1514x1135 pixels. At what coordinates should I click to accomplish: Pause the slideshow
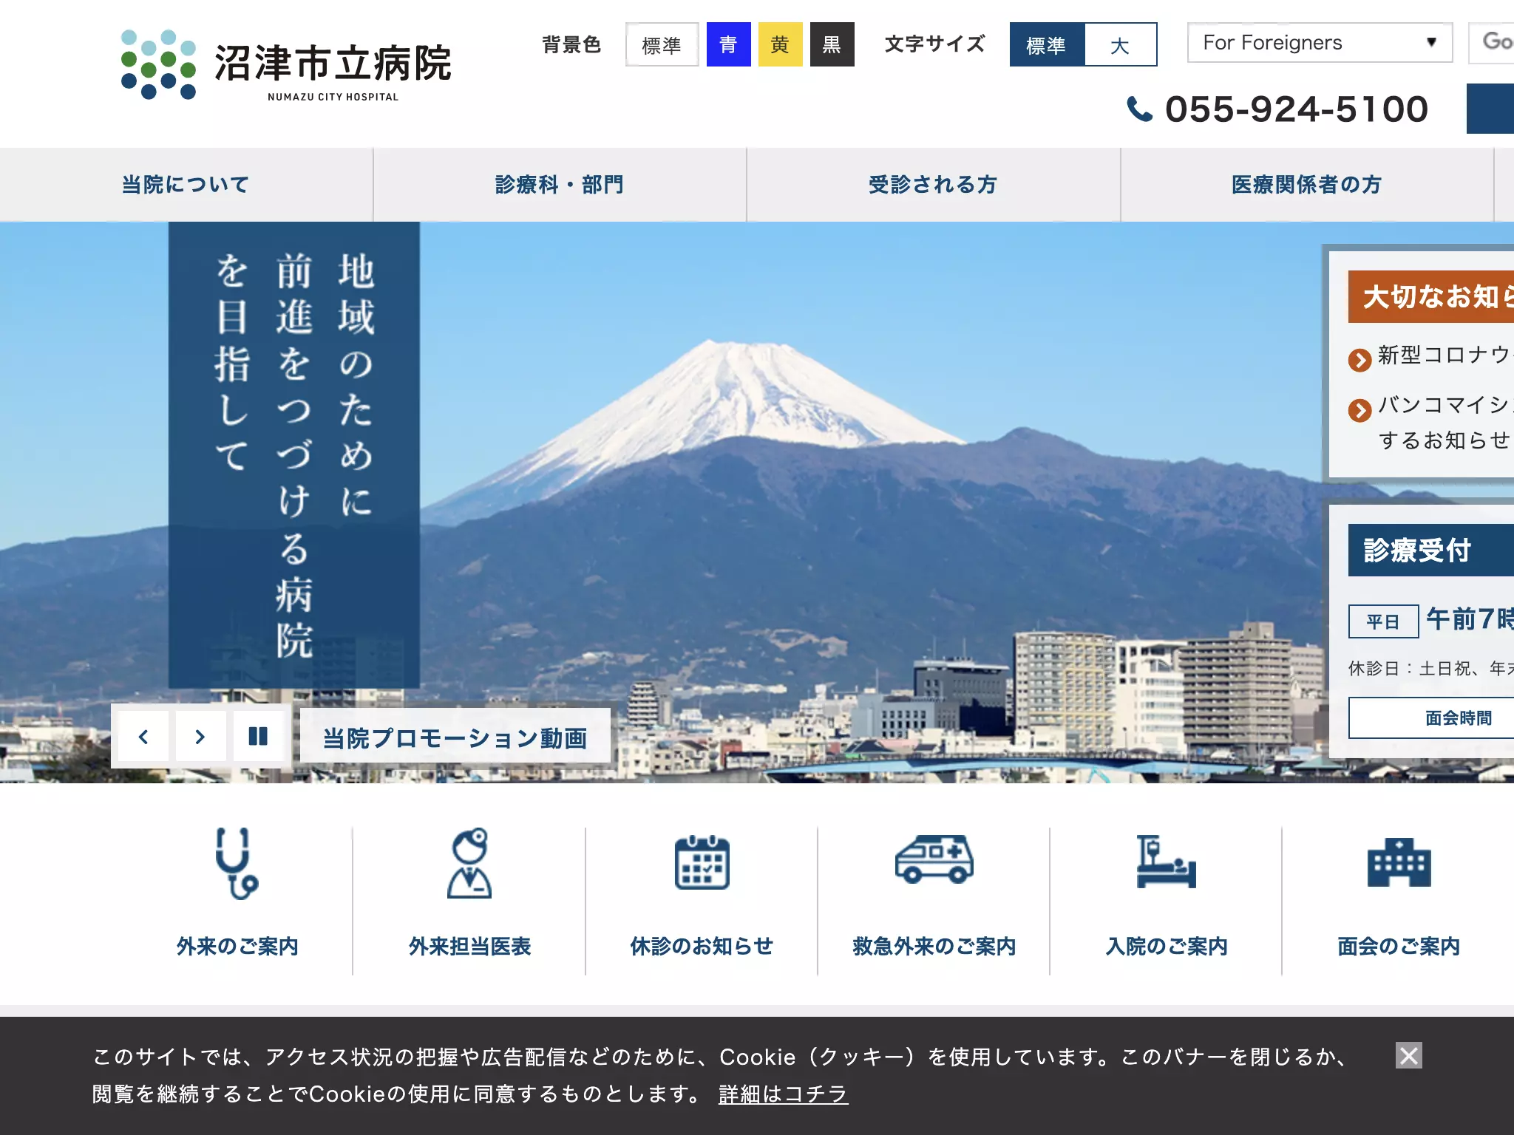[x=258, y=737]
